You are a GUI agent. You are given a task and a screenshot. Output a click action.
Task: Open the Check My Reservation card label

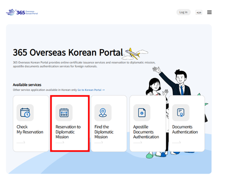(30, 130)
